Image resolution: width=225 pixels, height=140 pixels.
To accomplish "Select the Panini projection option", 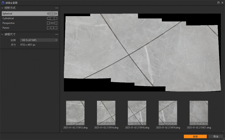I will click(x=30, y=28).
